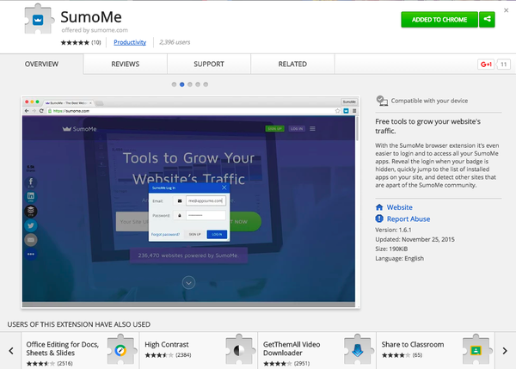Click the Facebook share icon in preview
This screenshot has height=369, width=516.
tap(31, 182)
